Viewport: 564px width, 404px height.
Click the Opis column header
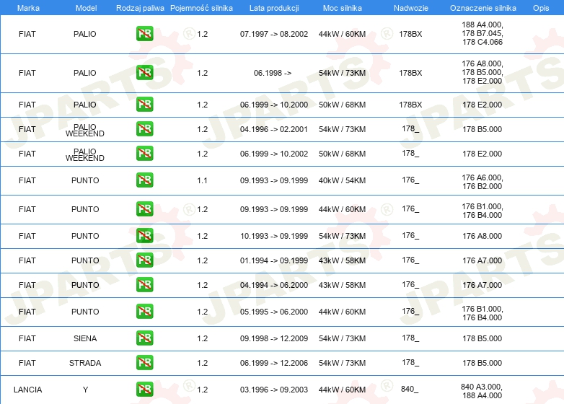[x=541, y=8]
